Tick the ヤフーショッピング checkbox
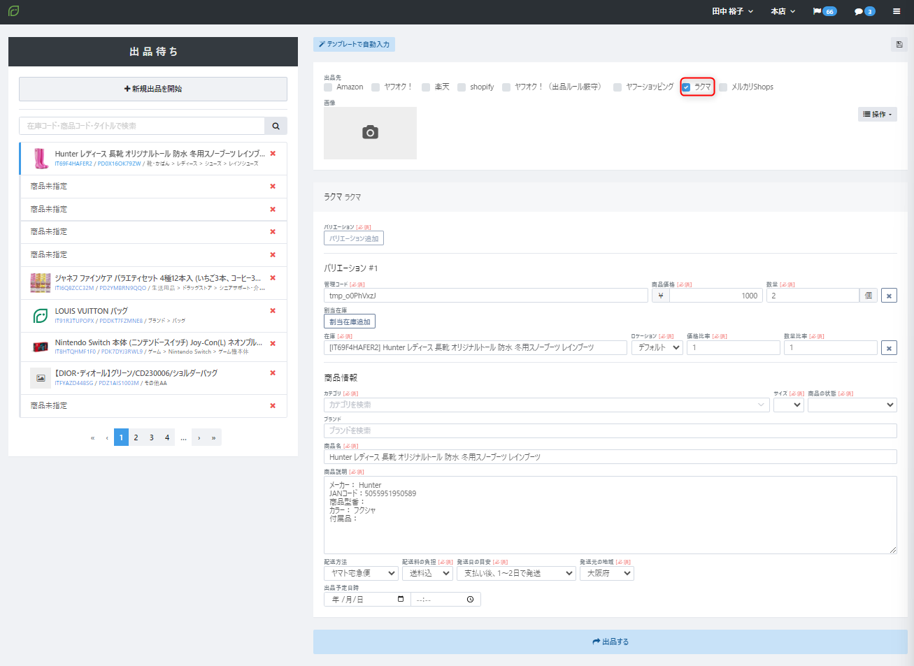This screenshot has height=666, width=914. (x=617, y=87)
